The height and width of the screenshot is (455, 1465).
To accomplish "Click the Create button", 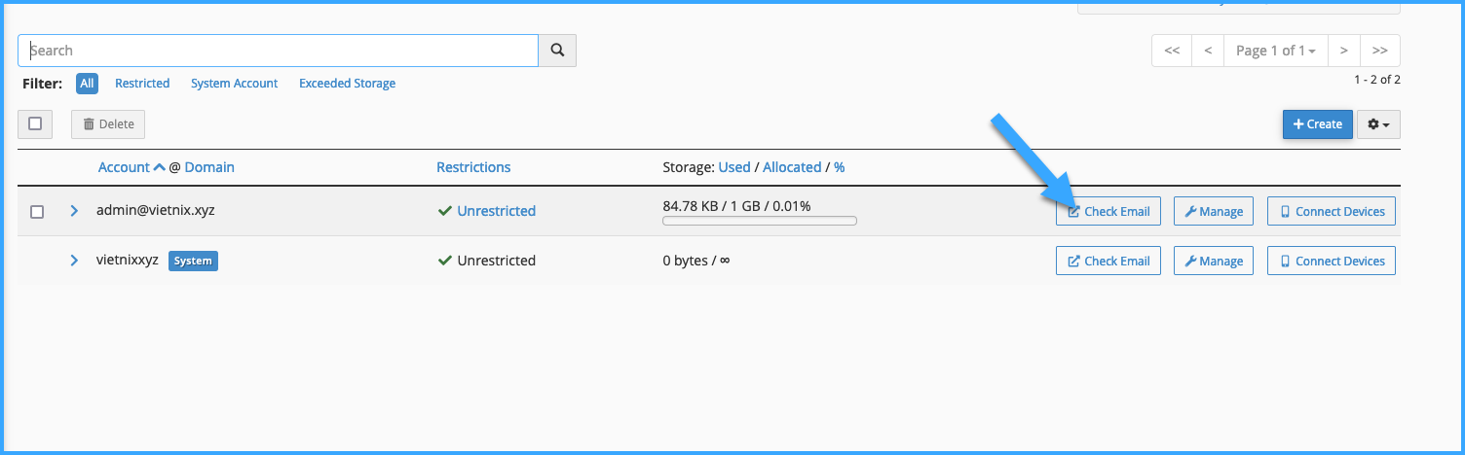I will click(1317, 124).
